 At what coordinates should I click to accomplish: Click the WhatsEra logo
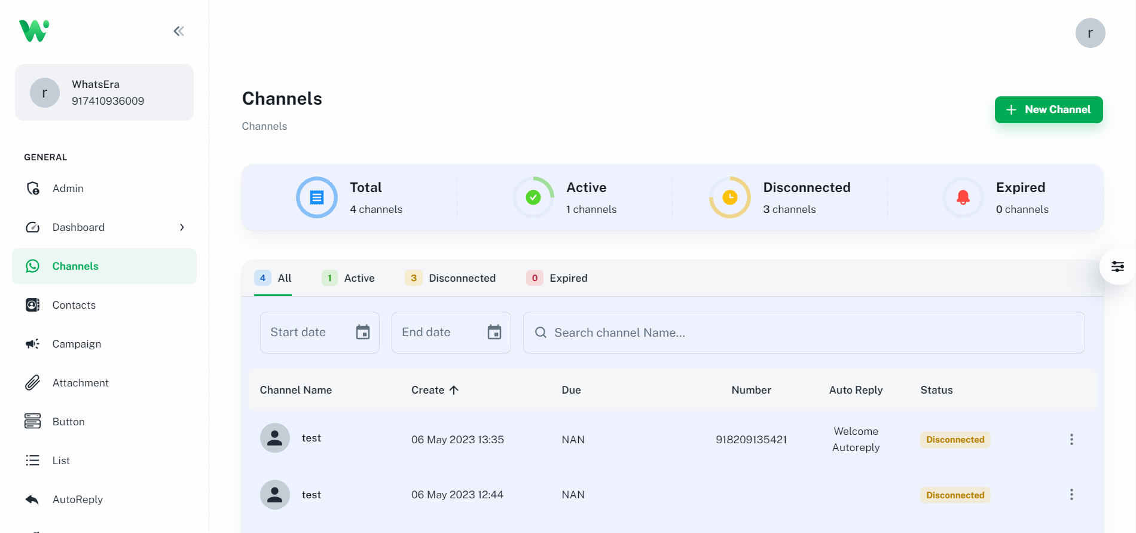(34, 31)
